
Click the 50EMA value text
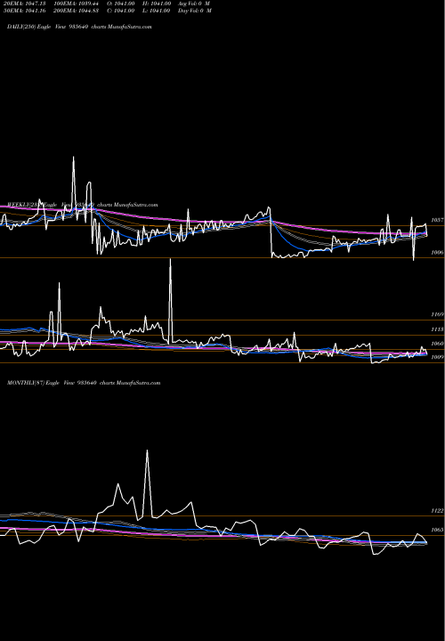click(x=24, y=11)
